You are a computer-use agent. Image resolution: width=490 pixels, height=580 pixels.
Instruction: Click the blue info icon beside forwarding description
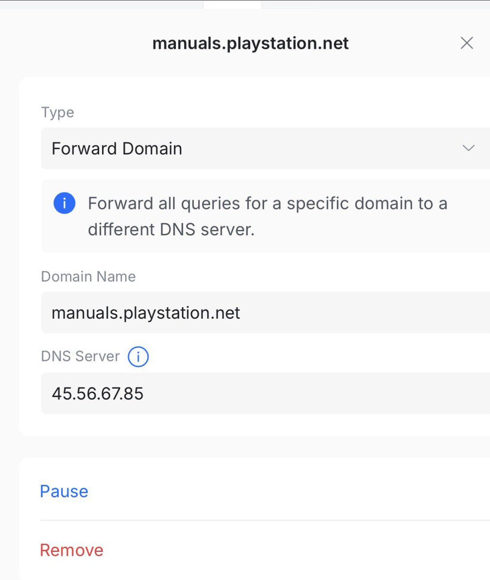coord(64,203)
